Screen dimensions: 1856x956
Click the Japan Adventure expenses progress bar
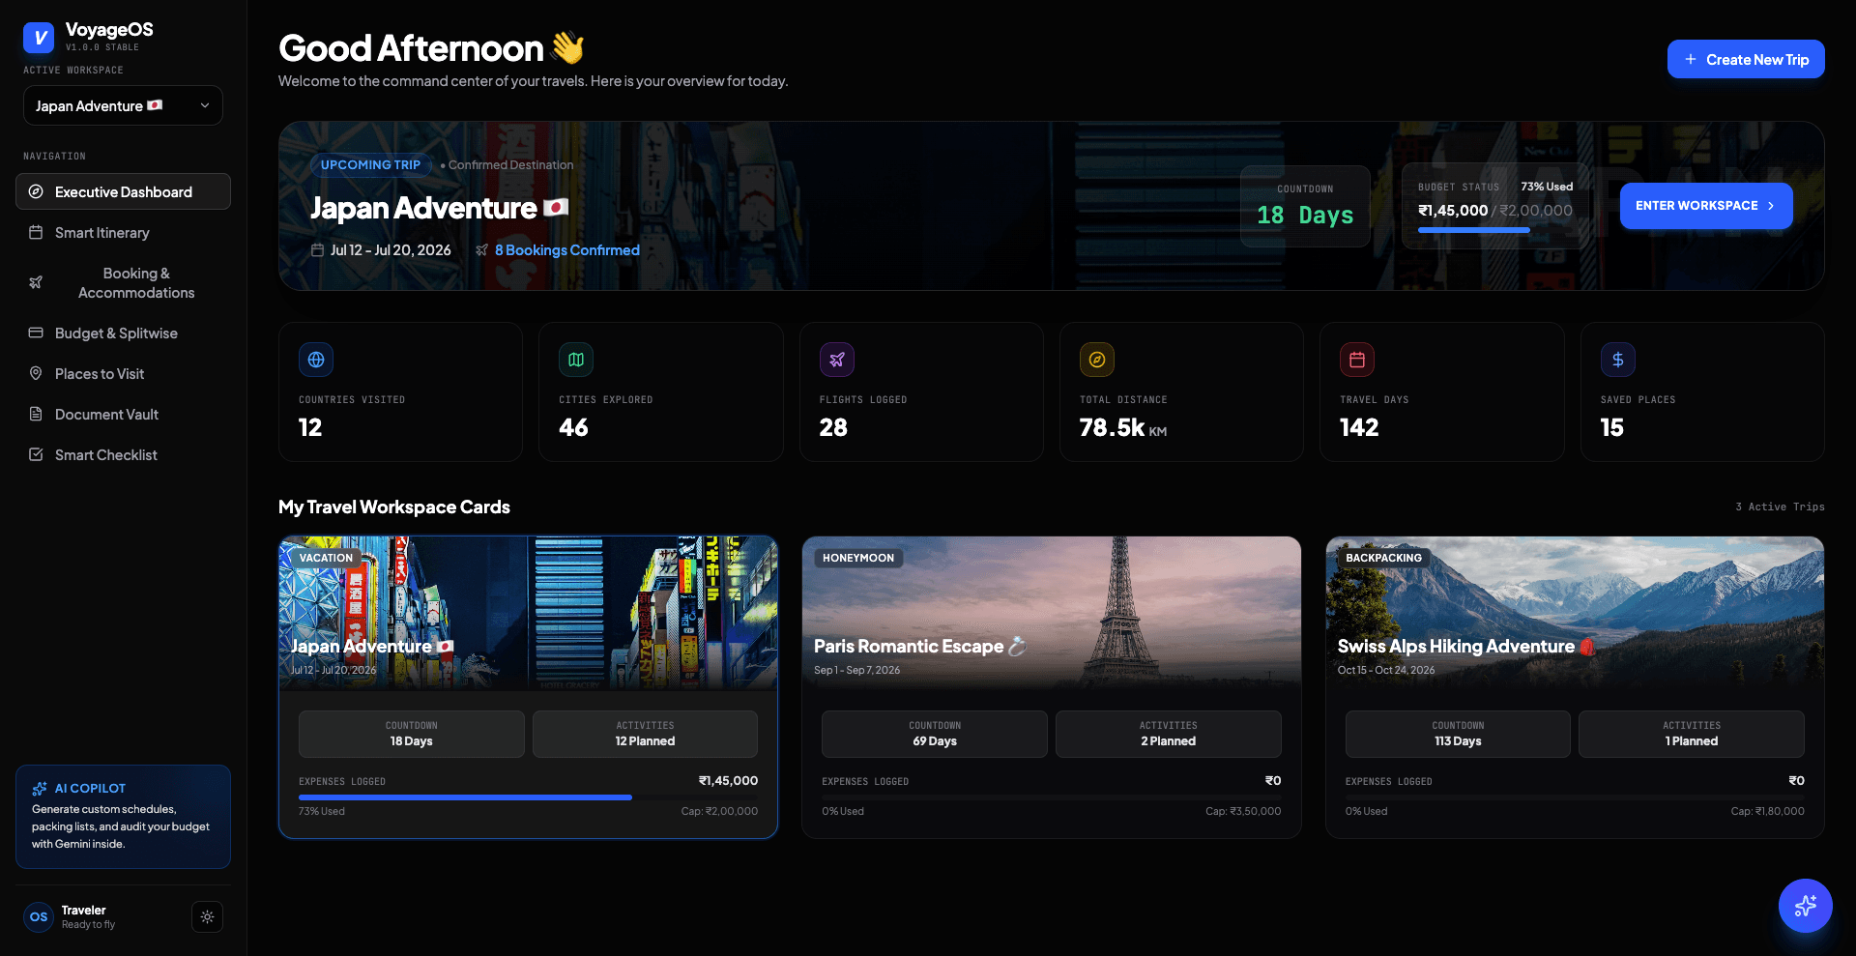coord(528,797)
